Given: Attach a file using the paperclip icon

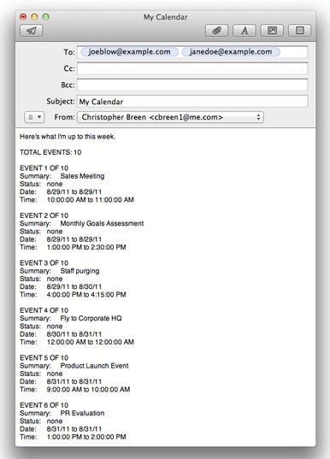Looking at the screenshot, I should (216, 31).
